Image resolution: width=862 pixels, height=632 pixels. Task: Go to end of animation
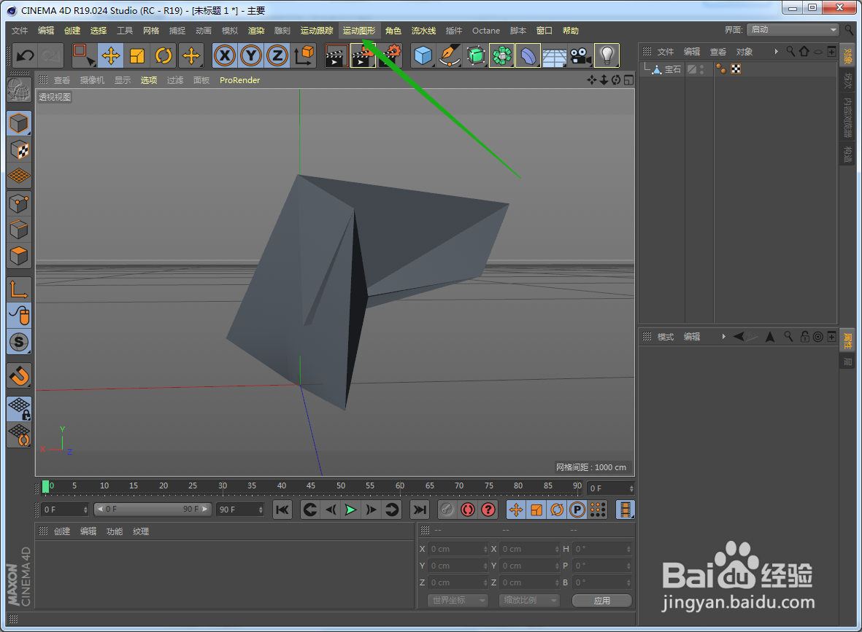click(420, 510)
